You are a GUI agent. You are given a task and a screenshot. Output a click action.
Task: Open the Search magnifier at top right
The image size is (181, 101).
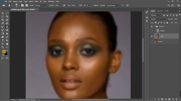coord(169,5)
